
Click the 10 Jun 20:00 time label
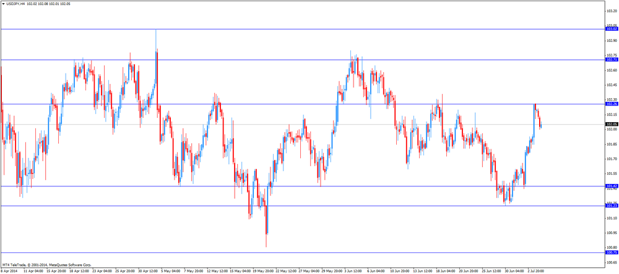400,272
